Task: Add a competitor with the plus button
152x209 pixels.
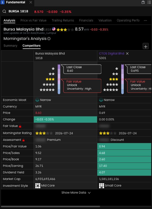Action: pos(146,46)
